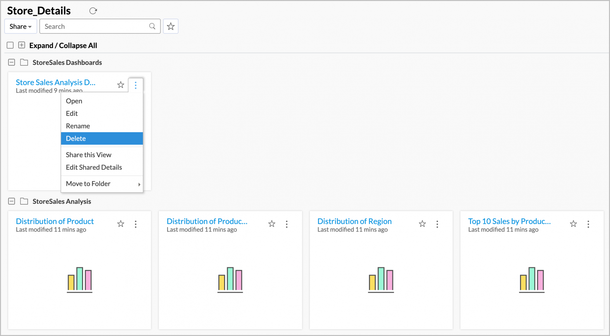Tick the select-all checkbox near Expand / Collapse All

[x=10, y=45]
